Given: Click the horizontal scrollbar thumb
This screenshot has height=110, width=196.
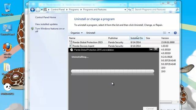Looking at the screenshot, I should pos(166,102).
